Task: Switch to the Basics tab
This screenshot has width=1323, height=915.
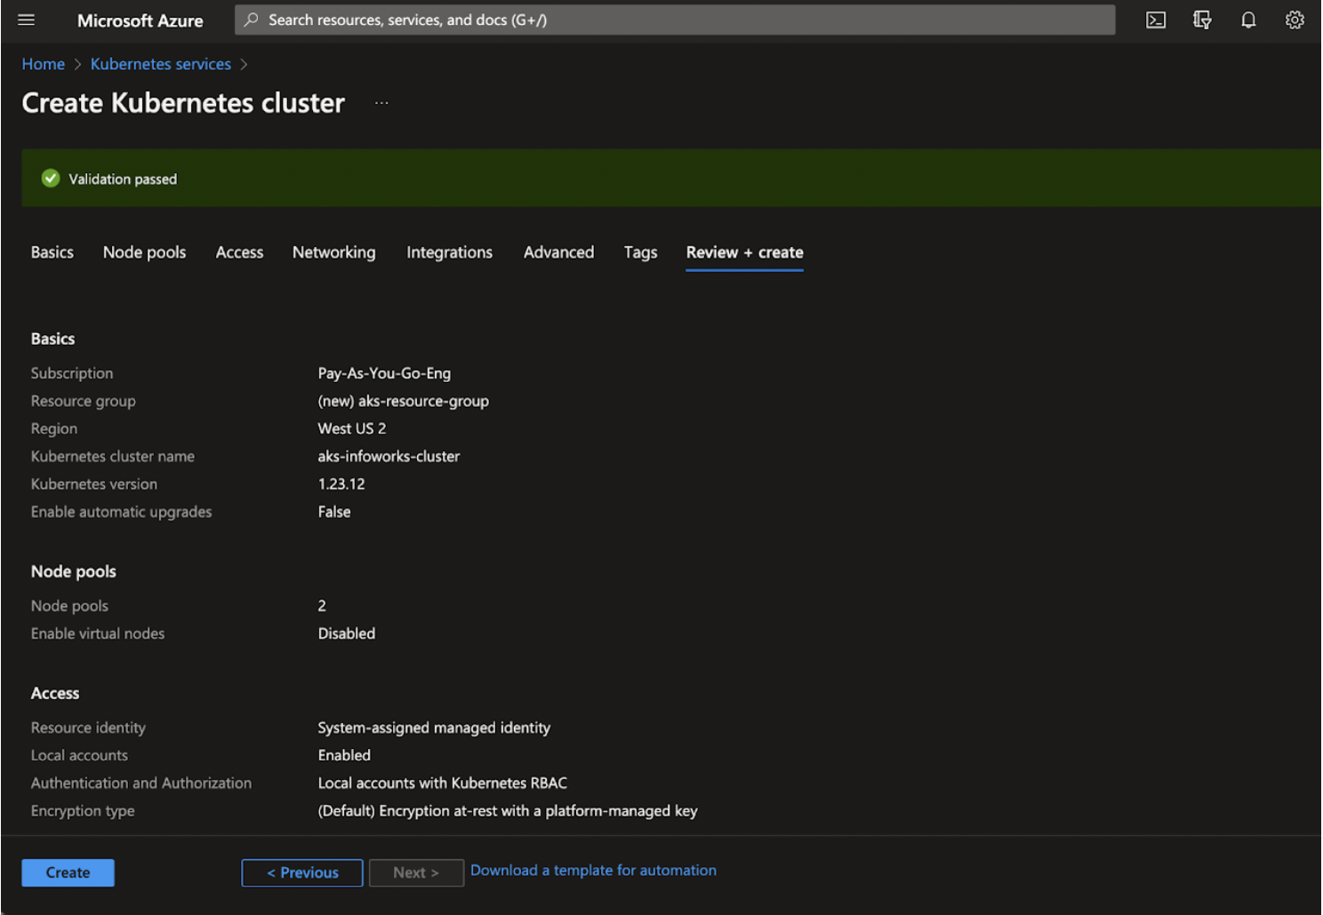Action: [x=52, y=252]
